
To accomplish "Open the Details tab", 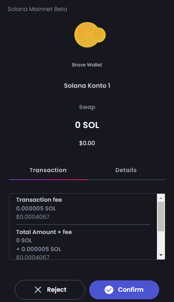I will [x=126, y=170].
